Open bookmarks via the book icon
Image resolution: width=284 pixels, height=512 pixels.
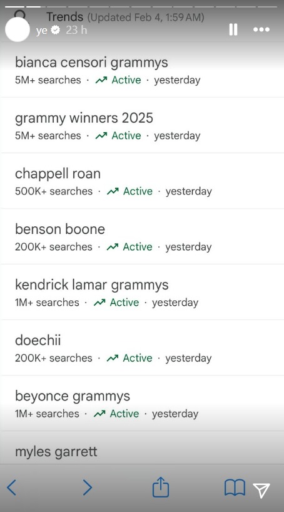tap(235, 488)
